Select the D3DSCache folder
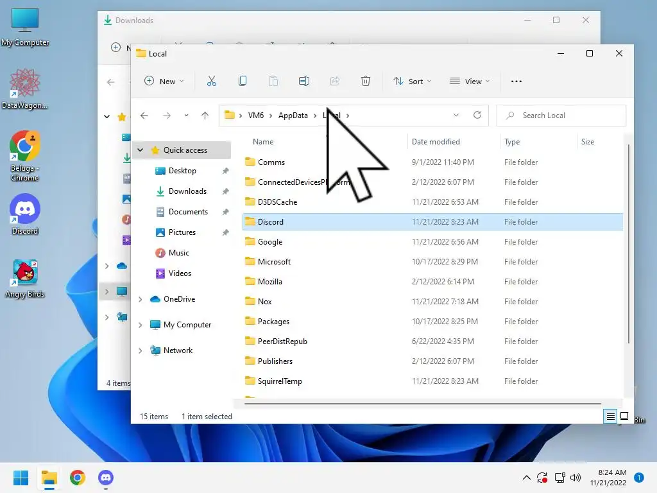The width and height of the screenshot is (657, 493). (x=433, y=202)
